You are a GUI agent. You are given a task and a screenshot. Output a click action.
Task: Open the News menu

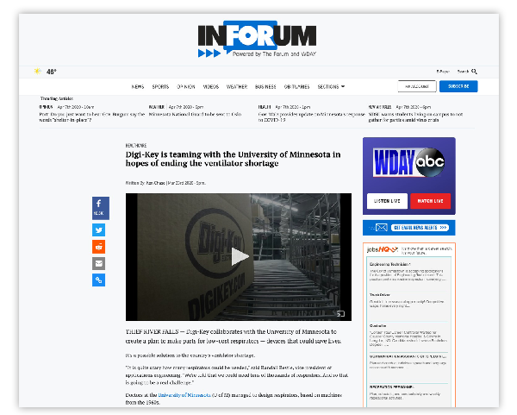pyautogui.click(x=138, y=86)
